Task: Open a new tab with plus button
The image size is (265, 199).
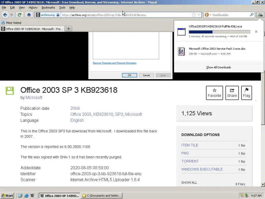Action: 68,29
